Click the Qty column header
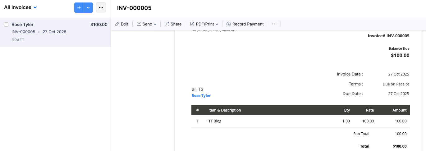Viewport: 426px width, 151px height. click(x=347, y=110)
